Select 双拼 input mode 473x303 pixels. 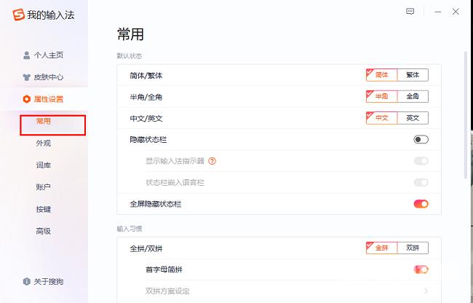point(413,248)
